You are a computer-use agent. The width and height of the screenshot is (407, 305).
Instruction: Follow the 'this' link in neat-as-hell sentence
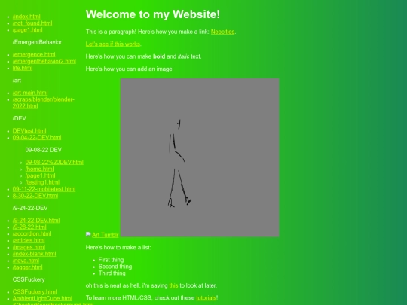pos(173,286)
